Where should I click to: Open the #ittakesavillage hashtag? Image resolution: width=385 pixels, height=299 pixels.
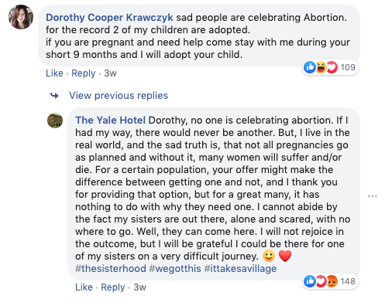point(240,269)
